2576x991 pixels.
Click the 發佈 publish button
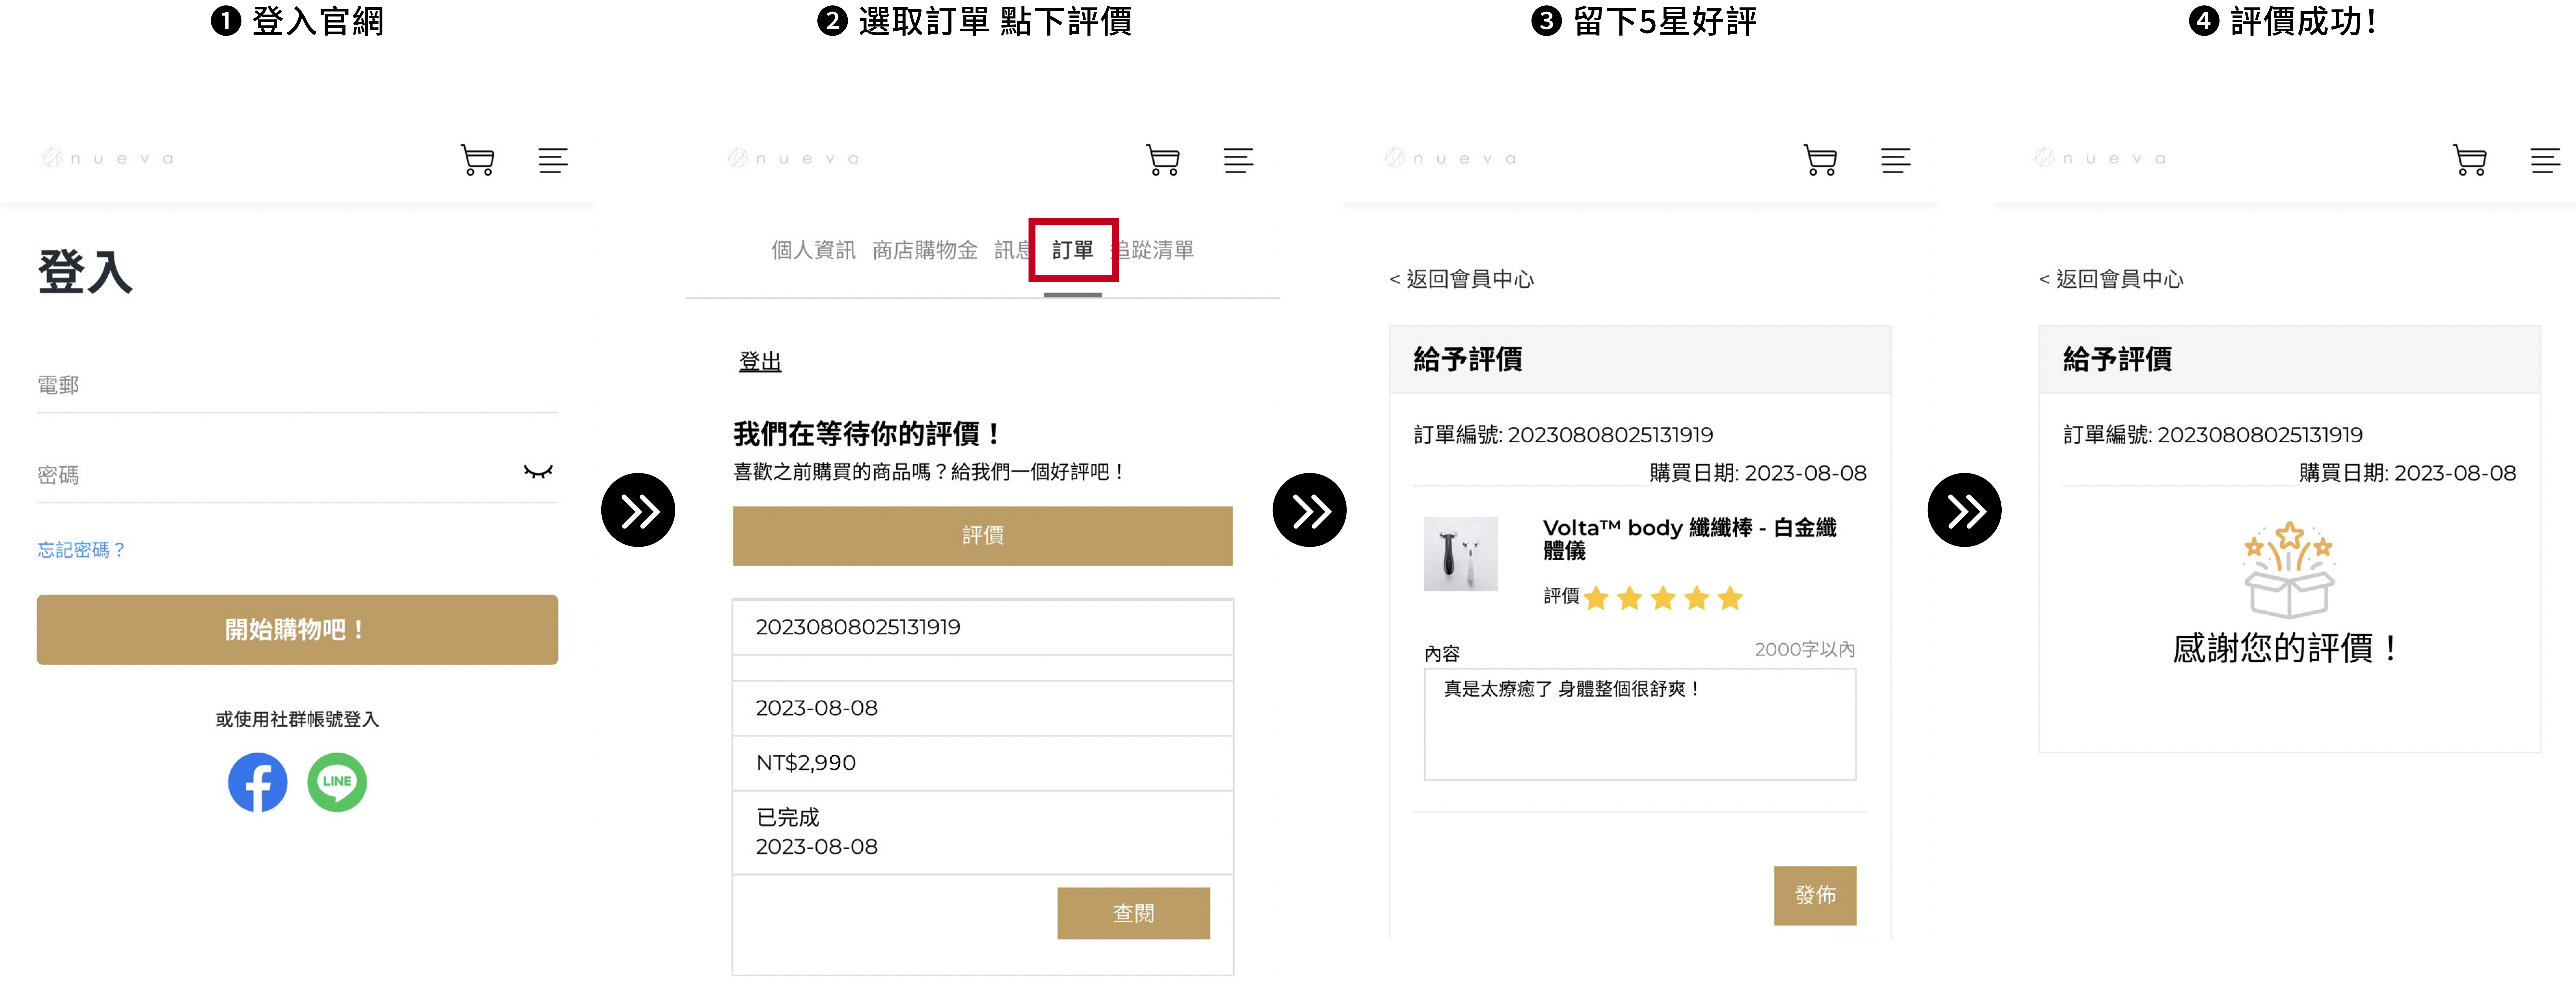point(1815,895)
